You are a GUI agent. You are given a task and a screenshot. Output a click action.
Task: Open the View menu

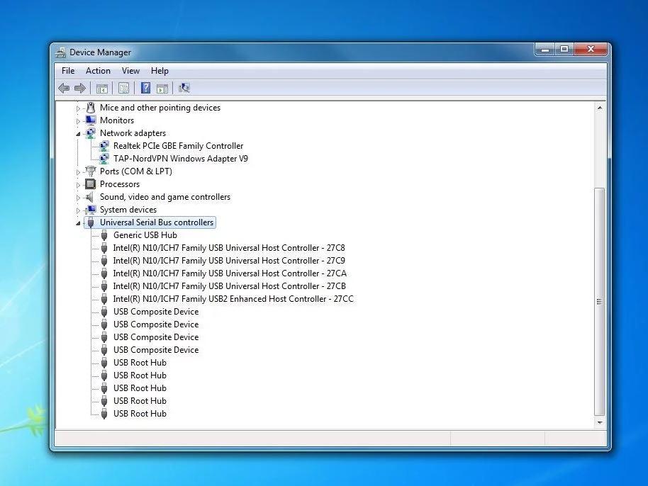130,71
